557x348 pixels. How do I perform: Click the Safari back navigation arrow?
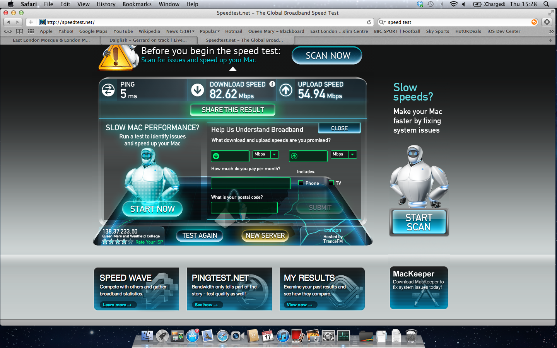point(9,22)
